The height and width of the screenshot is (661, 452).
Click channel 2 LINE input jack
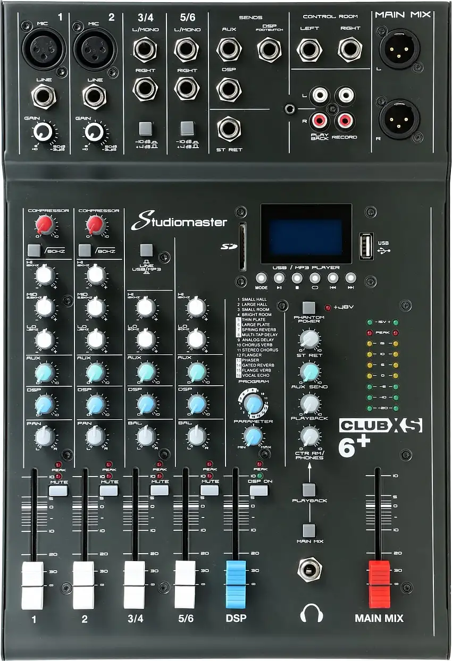tap(95, 96)
